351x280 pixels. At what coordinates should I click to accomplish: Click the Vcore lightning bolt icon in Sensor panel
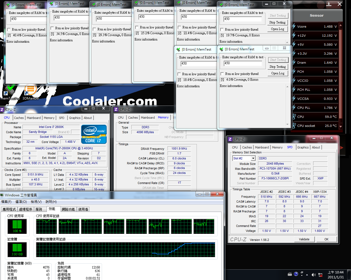pos(294,27)
